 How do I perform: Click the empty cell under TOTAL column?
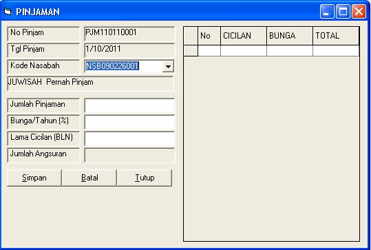(336, 51)
